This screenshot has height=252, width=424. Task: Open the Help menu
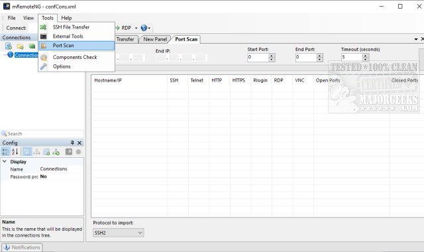pyautogui.click(x=66, y=18)
